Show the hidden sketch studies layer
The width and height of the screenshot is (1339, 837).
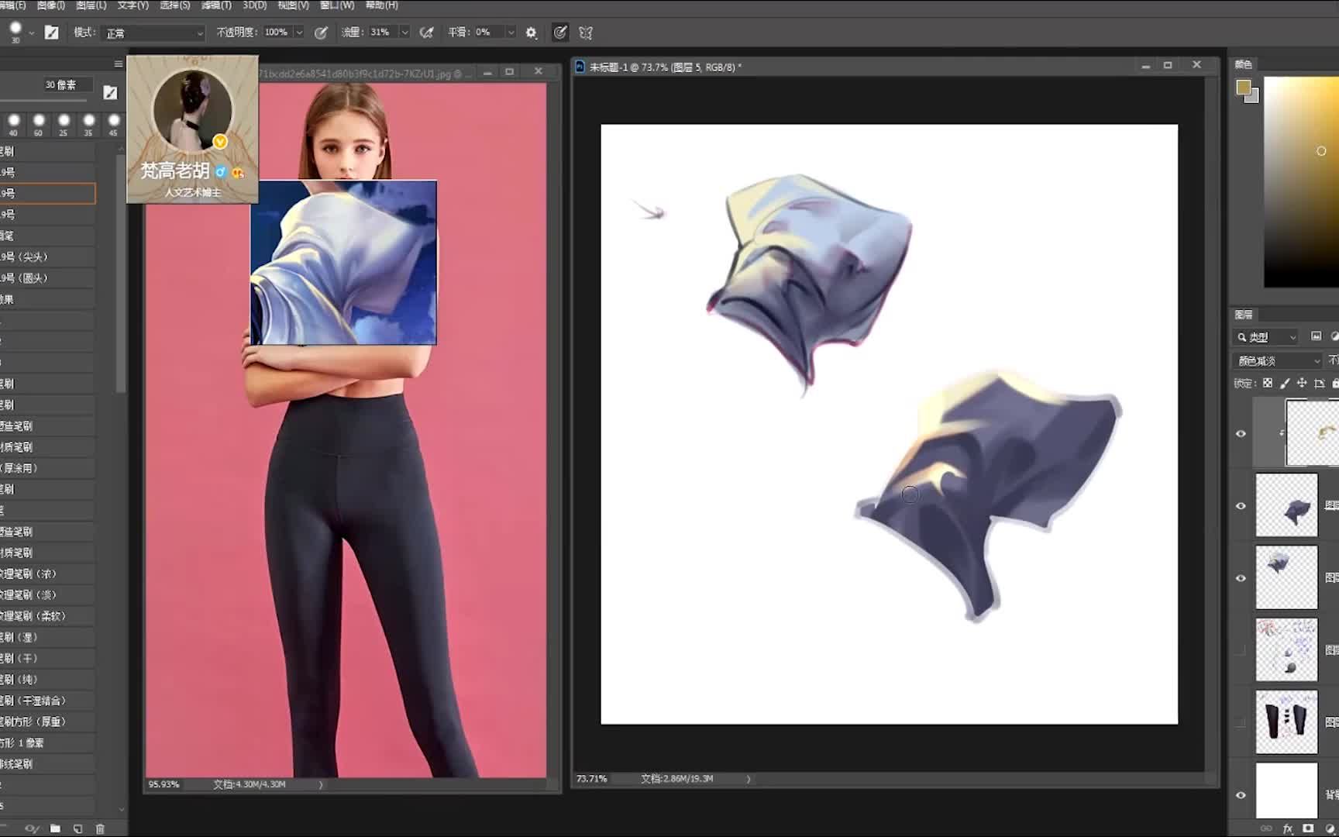coord(1241,650)
